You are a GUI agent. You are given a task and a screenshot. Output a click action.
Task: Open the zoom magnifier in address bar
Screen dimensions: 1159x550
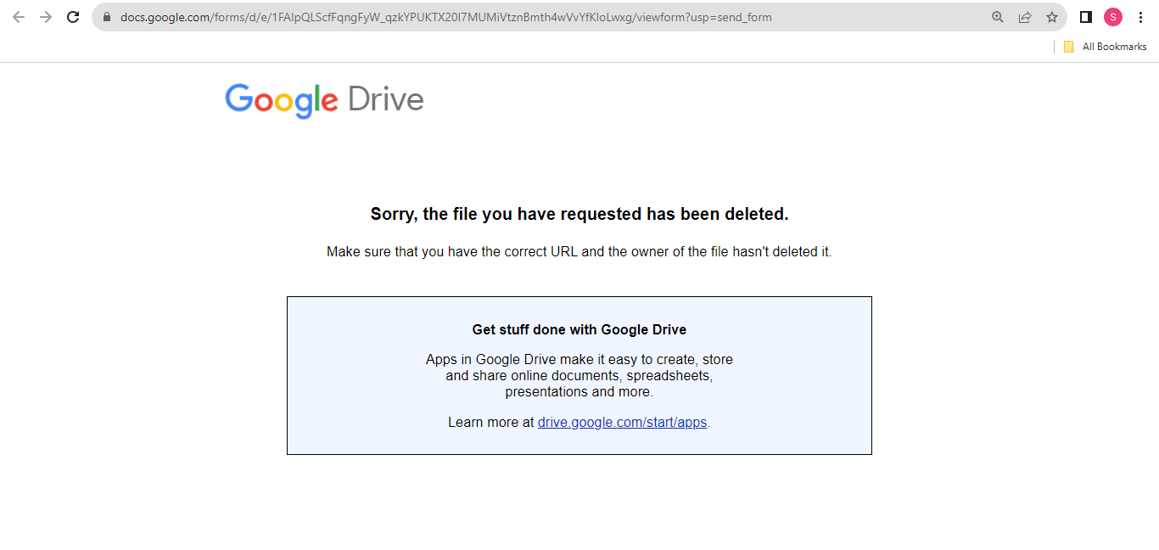pos(998,17)
